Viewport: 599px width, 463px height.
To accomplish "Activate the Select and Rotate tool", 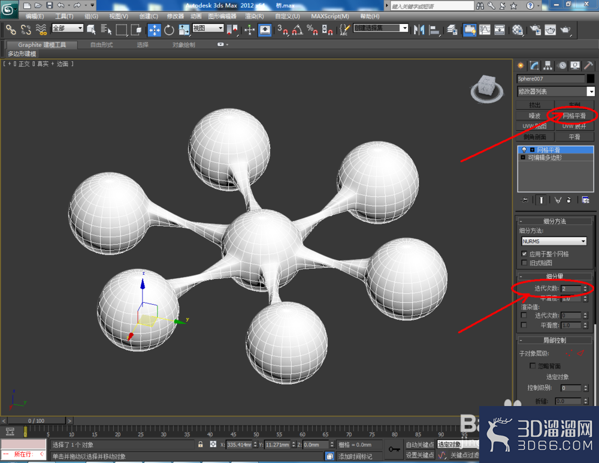I will (x=169, y=30).
